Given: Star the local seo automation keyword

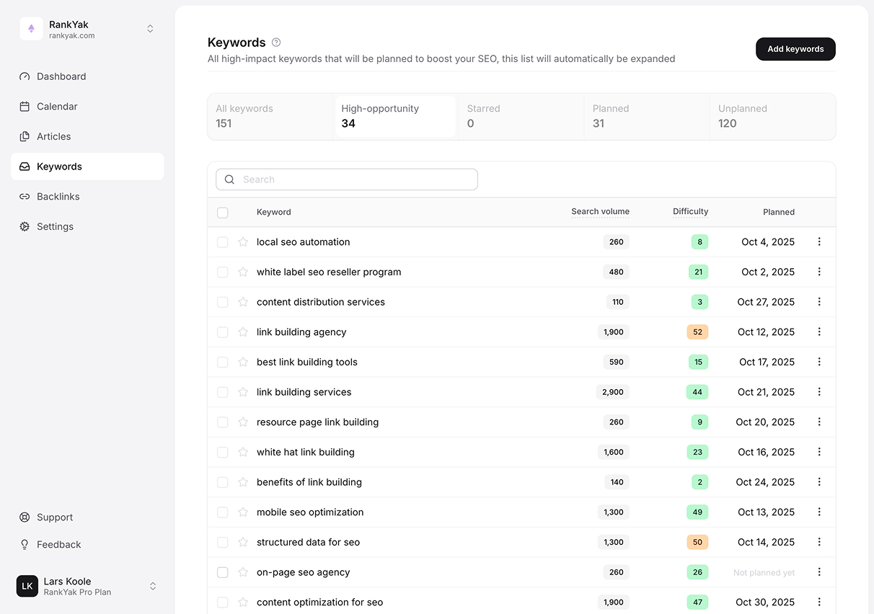Looking at the screenshot, I should [243, 242].
